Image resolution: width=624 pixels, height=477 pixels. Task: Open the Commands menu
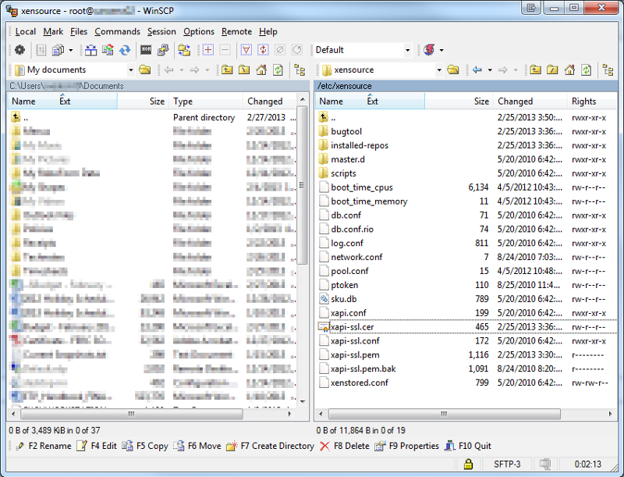[117, 31]
